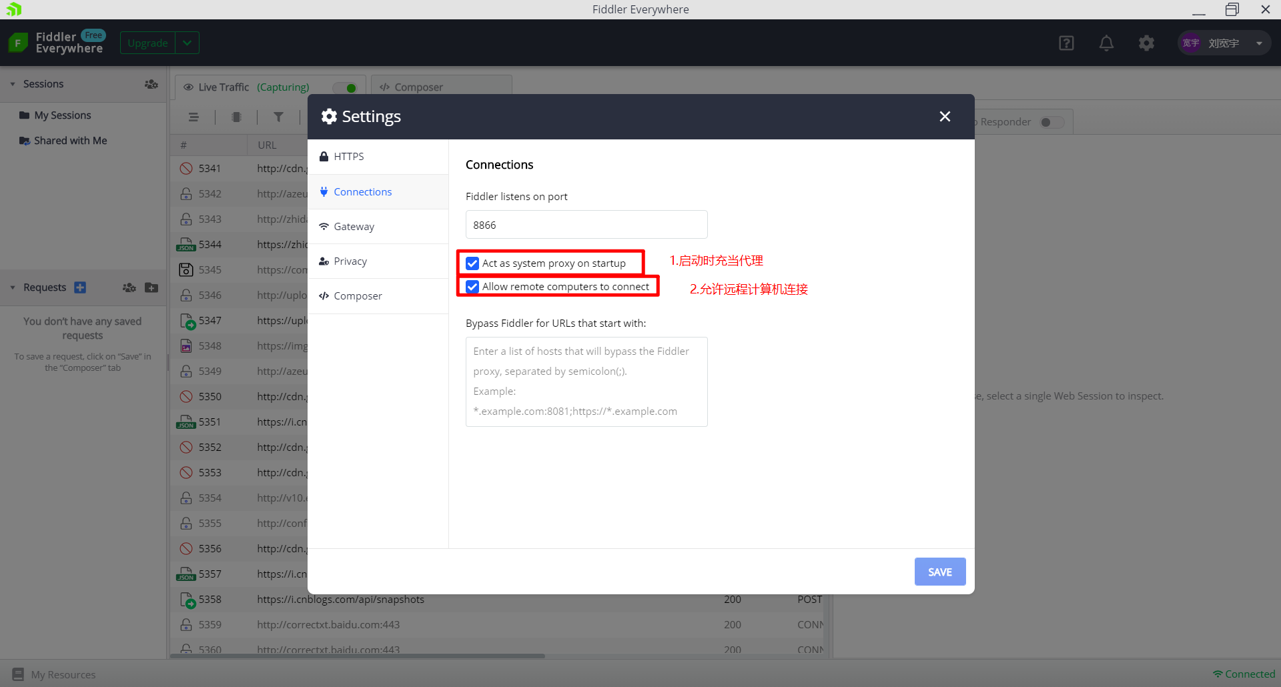
Task: Select session 5359 correctxt.baidu.com:443
Action: [497, 624]
